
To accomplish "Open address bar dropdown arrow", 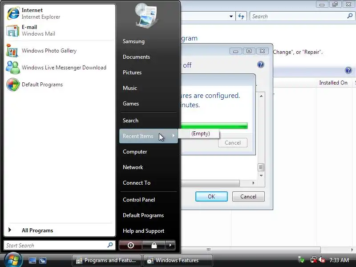I will click(231, 16).
